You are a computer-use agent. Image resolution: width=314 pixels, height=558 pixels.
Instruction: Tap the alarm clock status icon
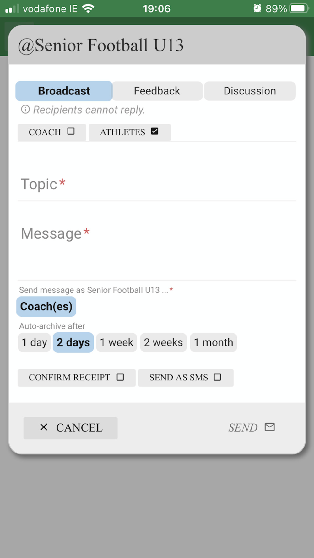[257, 8]
